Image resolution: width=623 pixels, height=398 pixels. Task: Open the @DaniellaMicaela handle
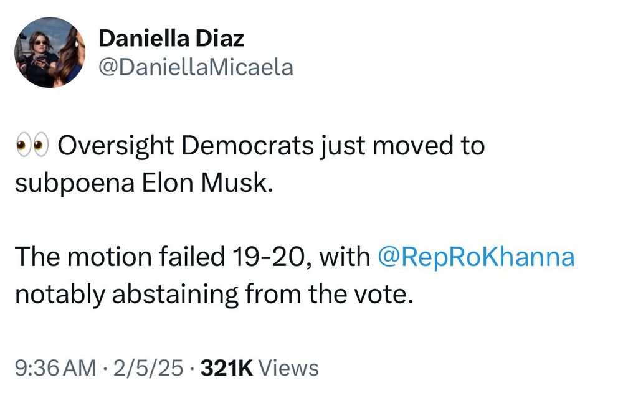(x=196, y=67)
